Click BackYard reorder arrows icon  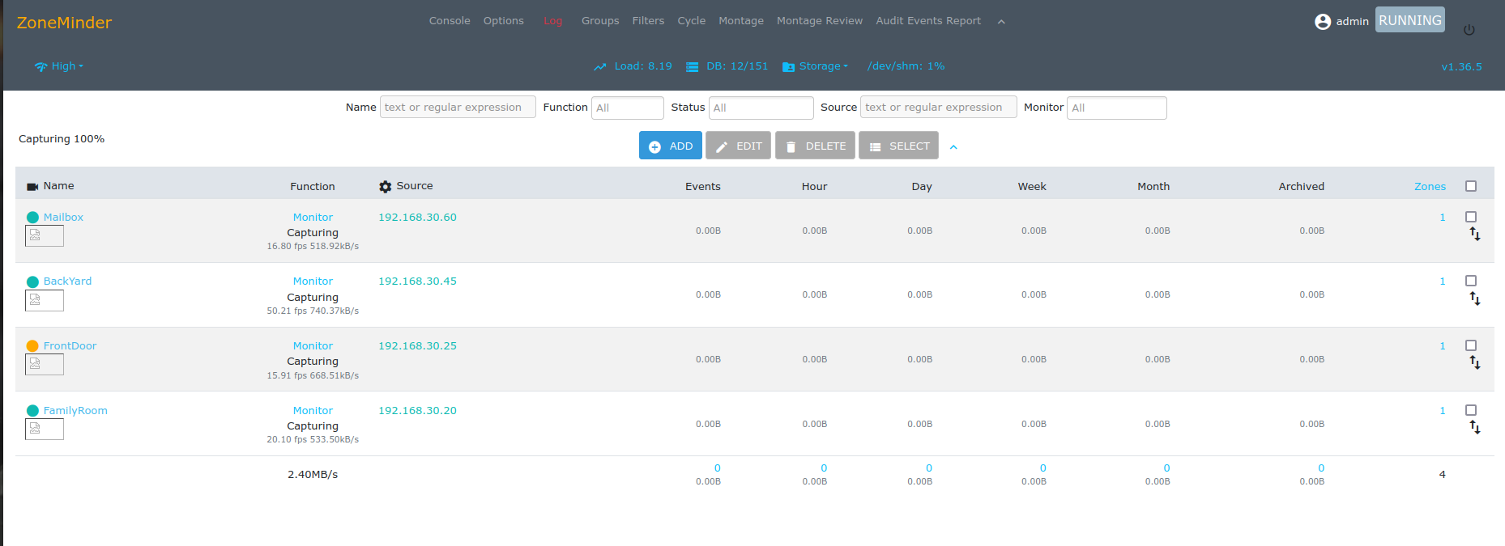point(1475,299)
